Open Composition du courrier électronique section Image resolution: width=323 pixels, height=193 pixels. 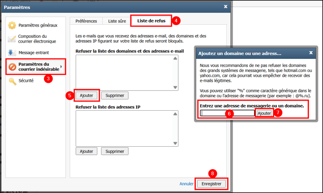coord(37,39)
